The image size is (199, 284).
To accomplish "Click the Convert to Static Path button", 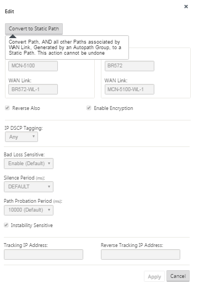I will click(x=34, y=29).
